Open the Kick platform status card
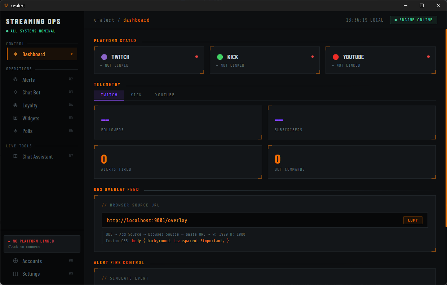 pyautogui.click(x=265, y=60)
